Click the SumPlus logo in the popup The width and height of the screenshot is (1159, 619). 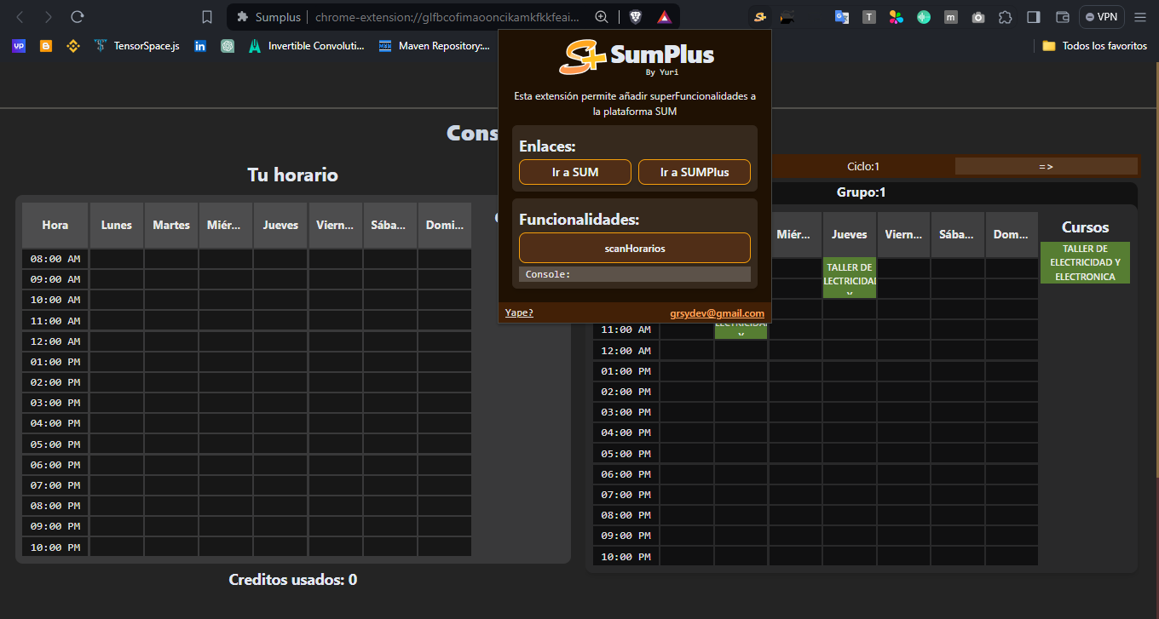pos(636,57)
